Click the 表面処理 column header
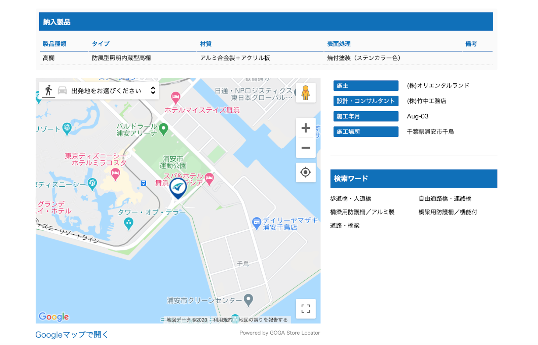538x345 pixels. 339,44
